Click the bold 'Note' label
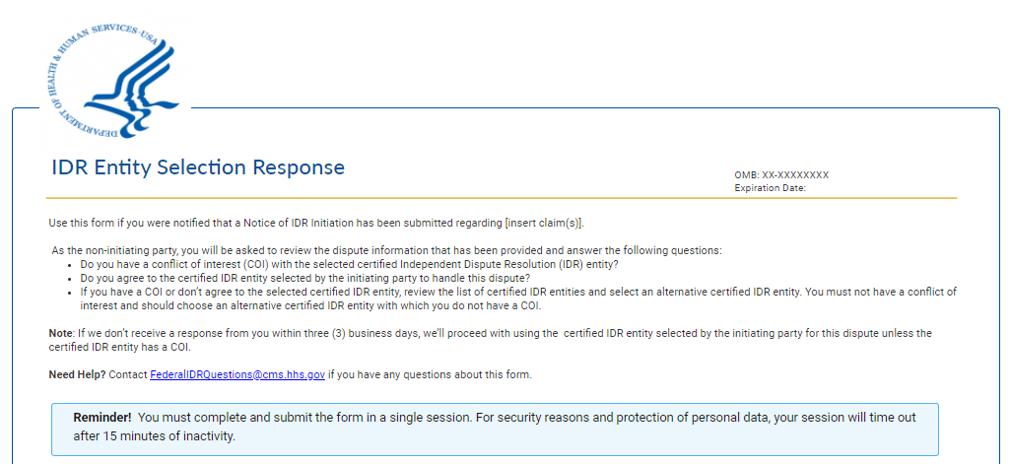 click(60, 333)
